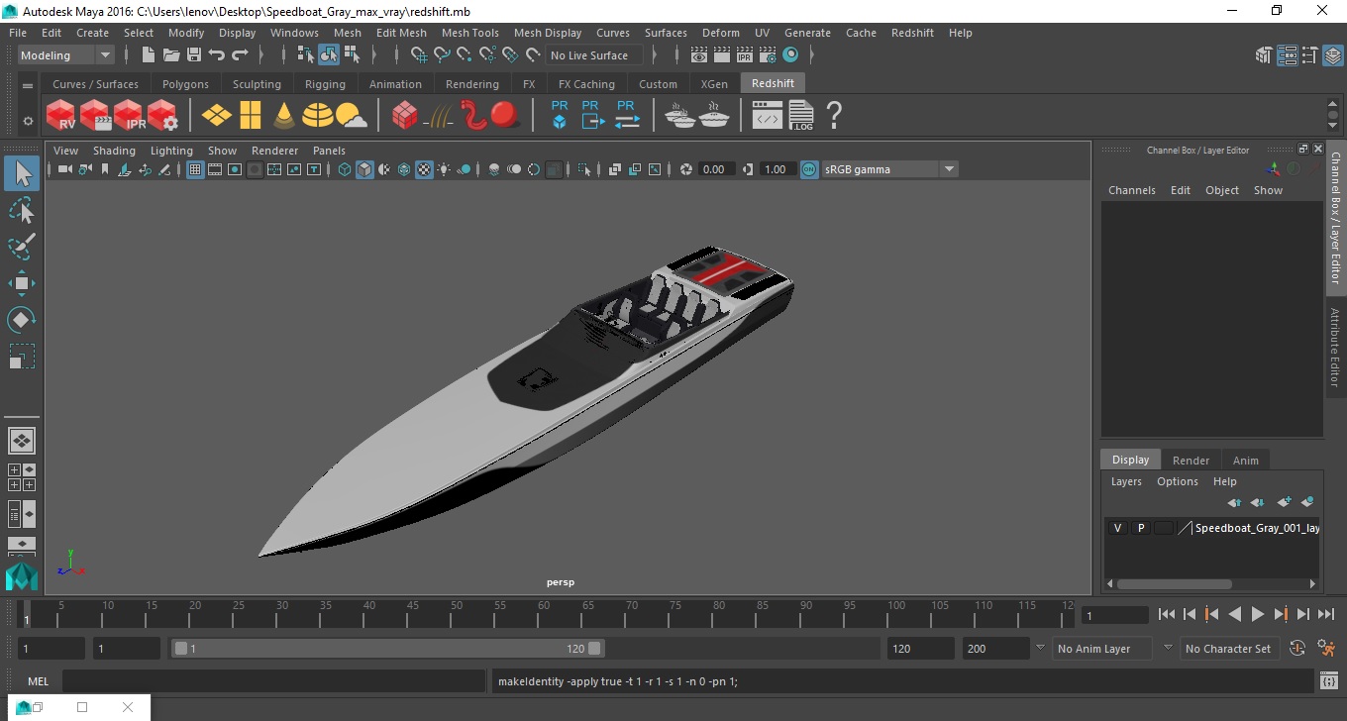
Task: Open the Redshift script window icon
Action: tap(768, 116)
